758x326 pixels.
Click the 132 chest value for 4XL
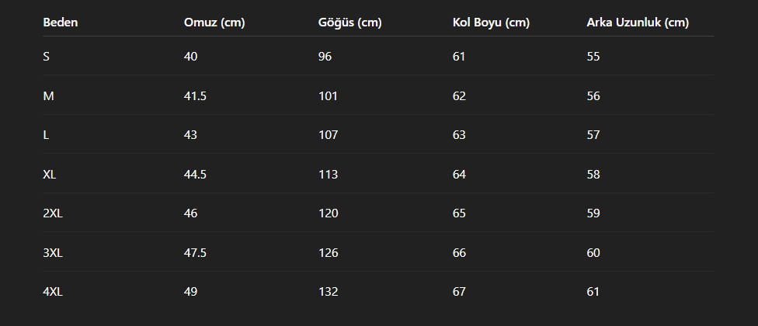click(329, 292)
